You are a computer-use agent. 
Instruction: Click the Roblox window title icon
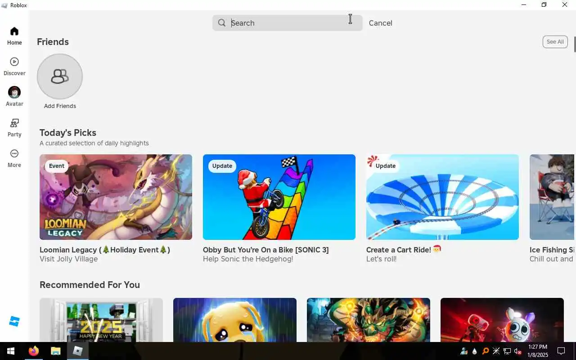[x=4, y=5]
